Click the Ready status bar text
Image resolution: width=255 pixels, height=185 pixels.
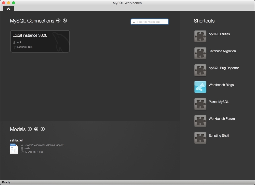click(6, 182)
